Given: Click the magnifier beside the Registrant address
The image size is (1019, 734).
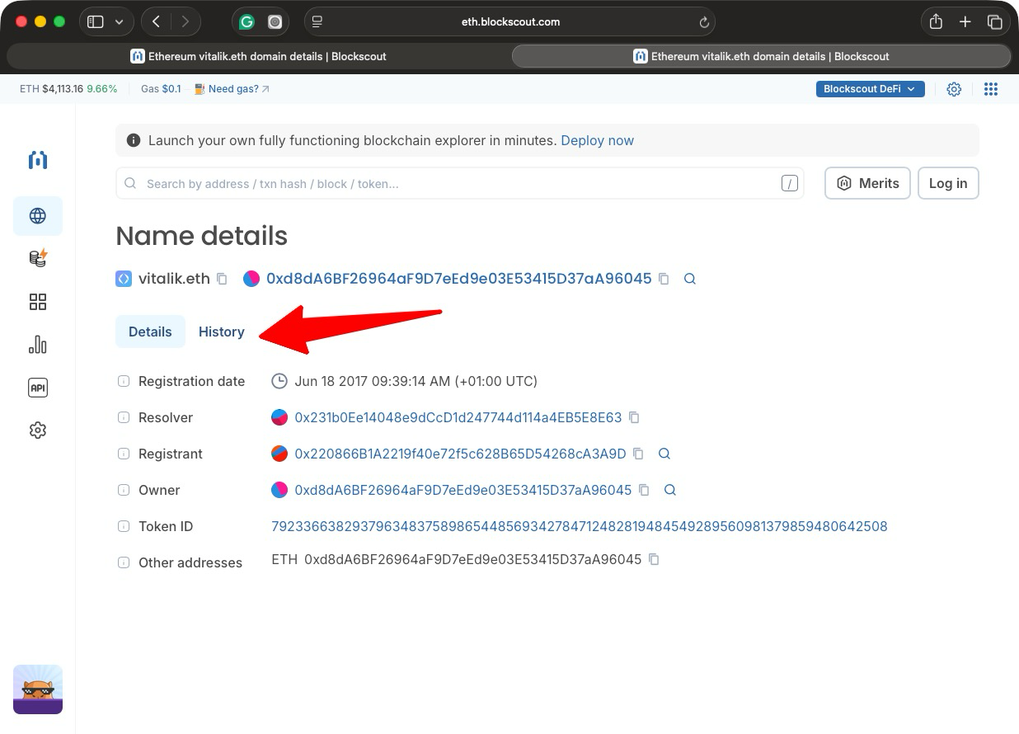Looking at the screenshot, I should [664, 454].
